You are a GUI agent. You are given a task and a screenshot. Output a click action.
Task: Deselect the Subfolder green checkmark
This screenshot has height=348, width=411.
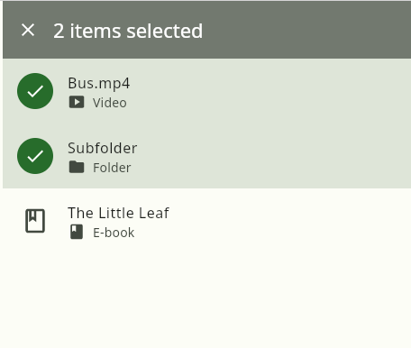coord(35,156)
